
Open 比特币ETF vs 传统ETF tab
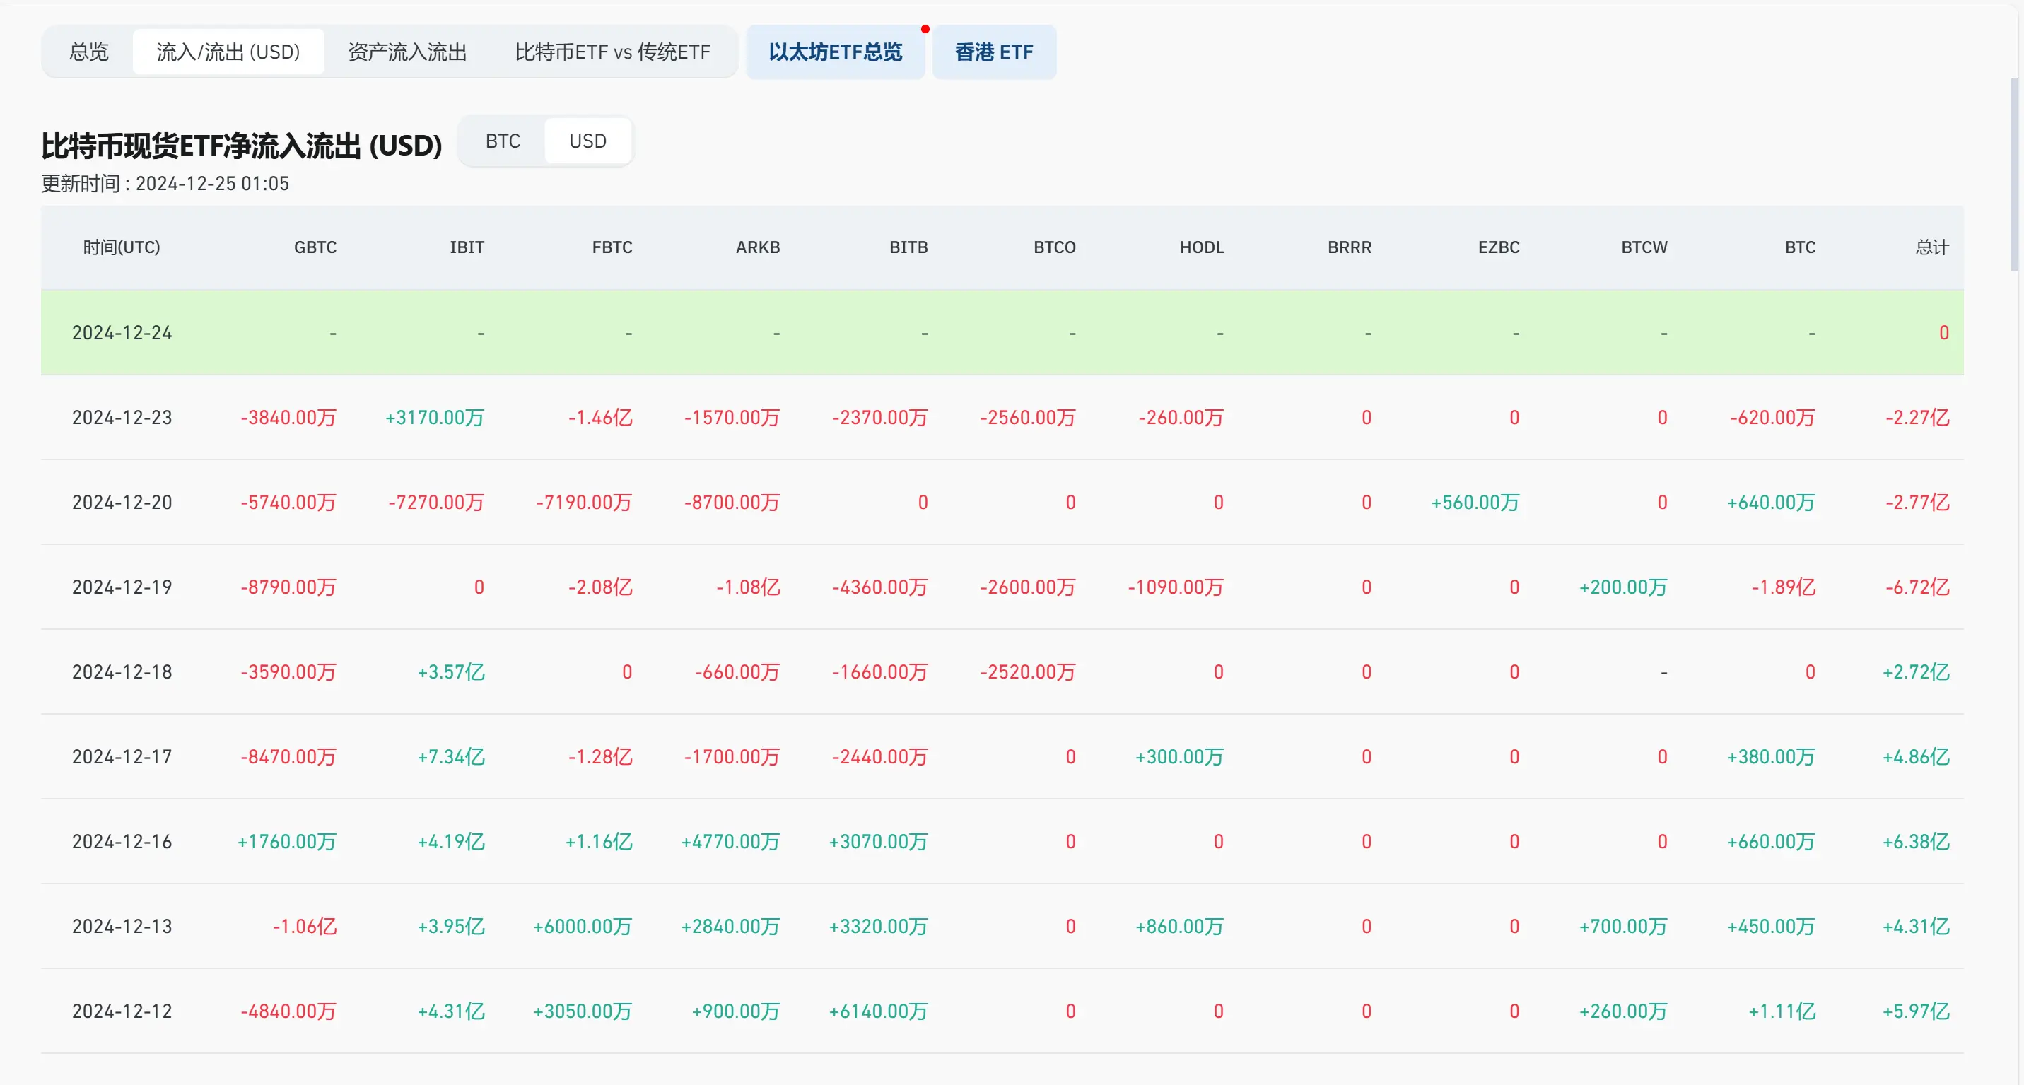click(612, 52)
